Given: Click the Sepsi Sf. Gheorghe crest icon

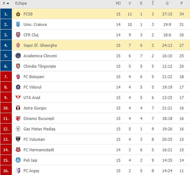Looking at the screenshot, I should pos(18,45).
